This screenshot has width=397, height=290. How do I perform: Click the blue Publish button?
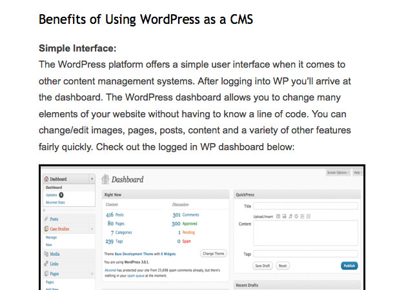tap(349, 266)
